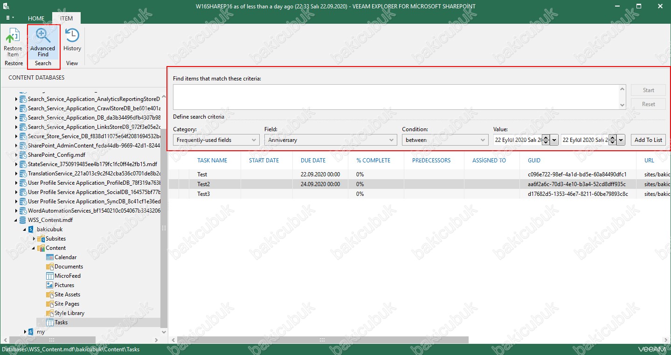
Task: Click the SharePoint_Config.mdf database icon
Action: (23, 155)
